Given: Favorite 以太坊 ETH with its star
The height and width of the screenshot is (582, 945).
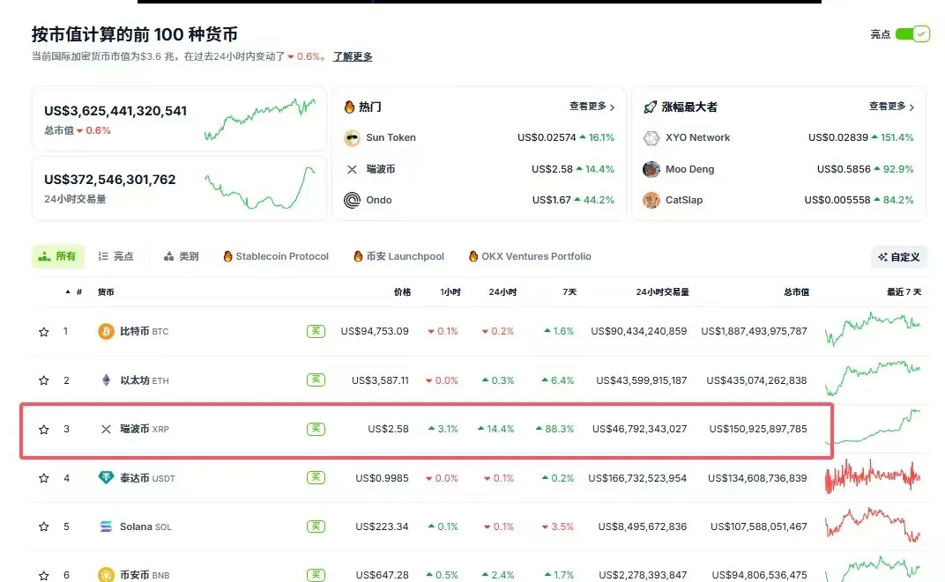Looking at the screenshot, I should [44, 380].
